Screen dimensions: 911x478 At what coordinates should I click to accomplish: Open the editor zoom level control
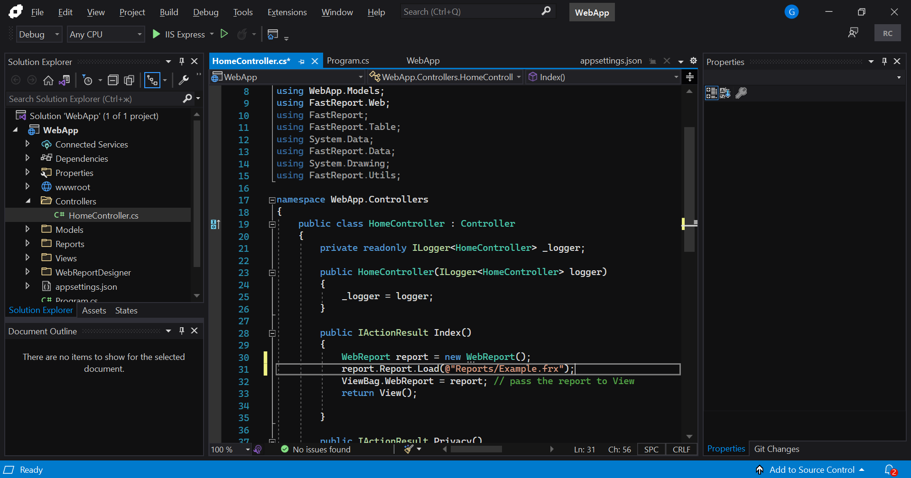click(x=230, y=449)
